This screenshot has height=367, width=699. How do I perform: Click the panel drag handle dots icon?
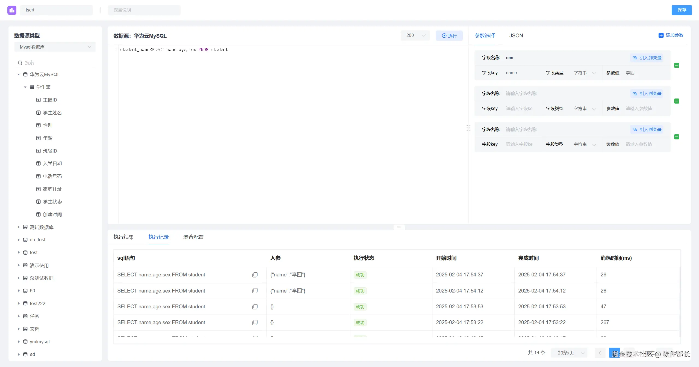[x=468, y=128]
